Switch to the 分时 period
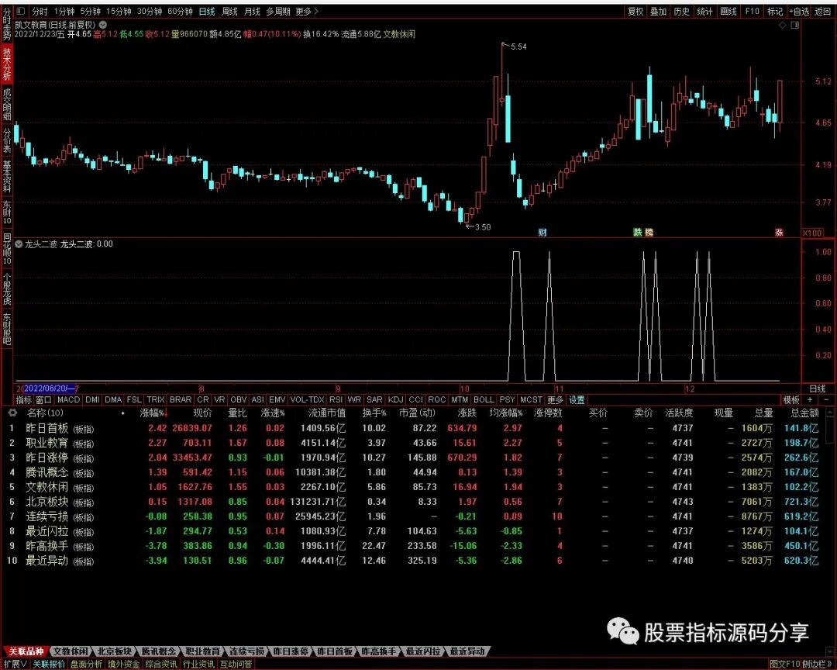This screenshot has height=670, width=837. pyautogui.click(x=40, y=11)
